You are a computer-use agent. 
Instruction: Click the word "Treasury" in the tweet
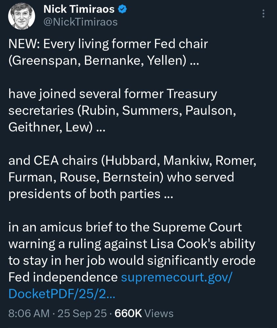[x=193, y=94]
